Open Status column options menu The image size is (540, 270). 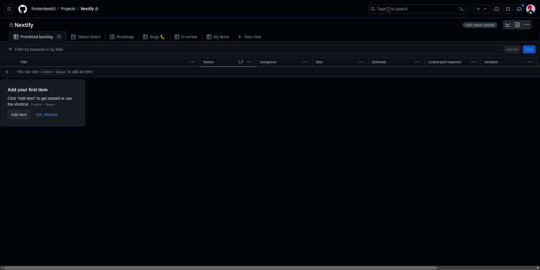(249, 62)
